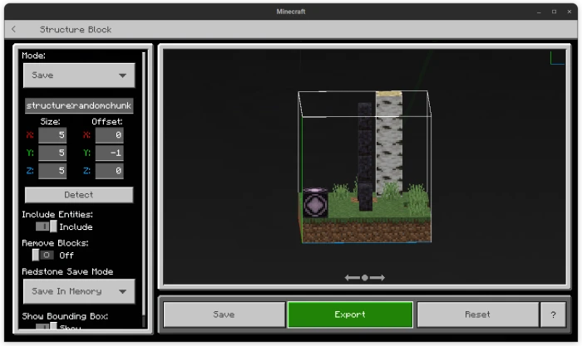Click the Save button
This screenshot has height=346, width=582.
(224, 314)
